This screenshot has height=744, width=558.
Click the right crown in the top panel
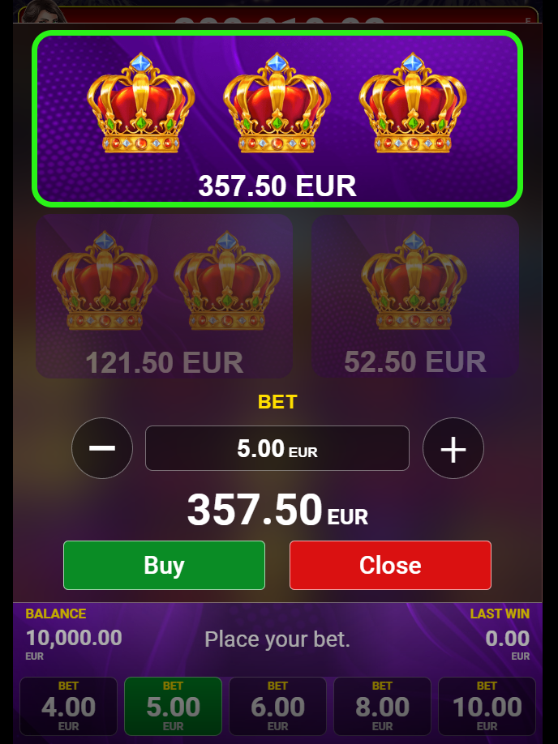(413, 103)
